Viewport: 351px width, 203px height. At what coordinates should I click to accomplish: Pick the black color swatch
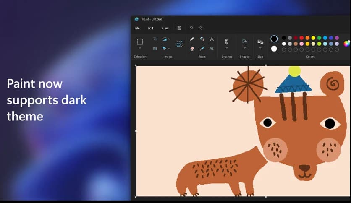point(284,38)
